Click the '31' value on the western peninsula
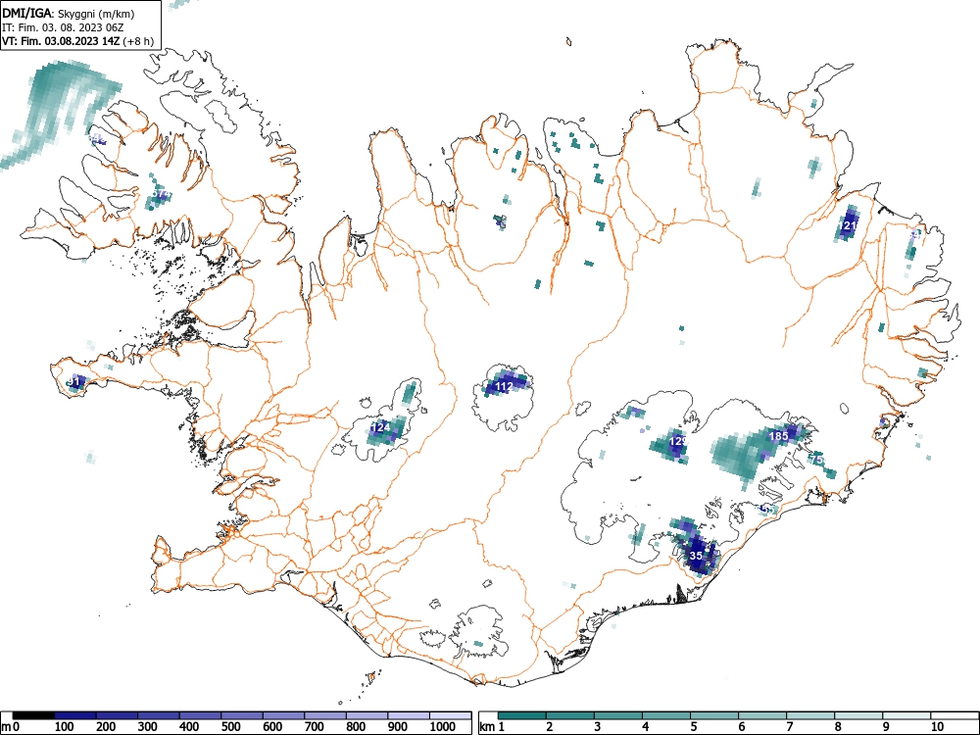980x735 pixels. pos(73,380)
